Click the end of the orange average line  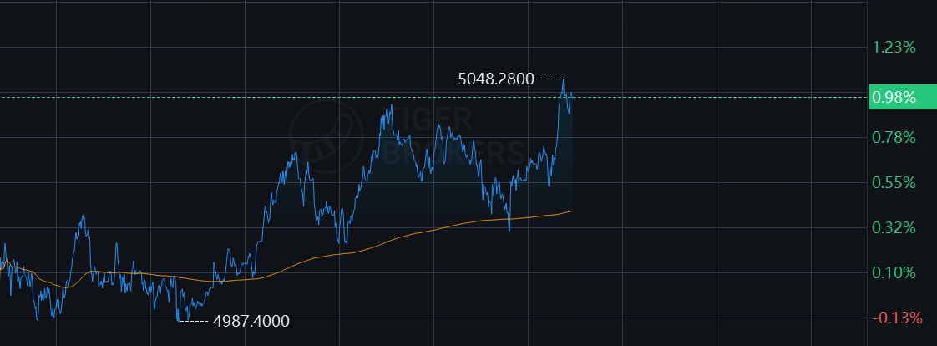573,211
